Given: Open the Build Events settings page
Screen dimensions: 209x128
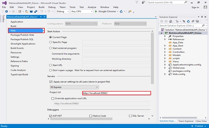Looking at the screenshot, I should click(17, 48).
